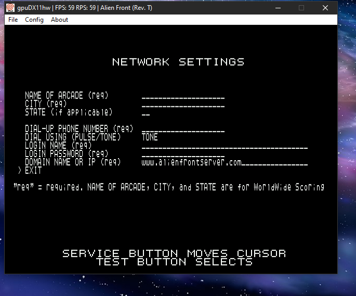Click the dial-up phone number field
The height and width of the screenshot is (296, 356).
pos(183,129)
